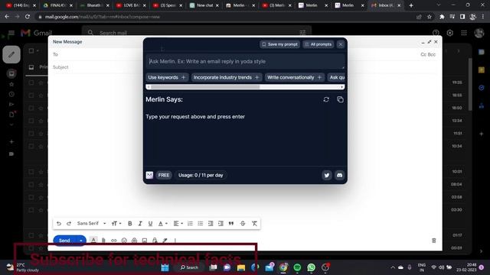Add Write conversationally suggestion chip

coord(294,77)
